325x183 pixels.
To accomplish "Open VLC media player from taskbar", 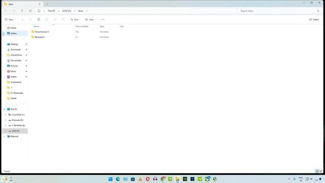I will (x=140, y=179).
